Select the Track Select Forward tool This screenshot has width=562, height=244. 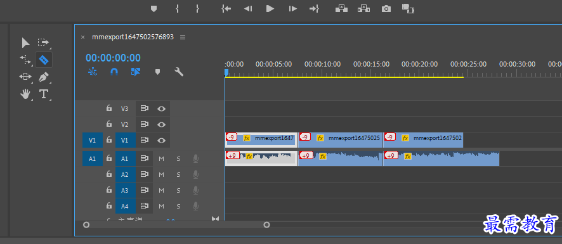click(43, 42)
